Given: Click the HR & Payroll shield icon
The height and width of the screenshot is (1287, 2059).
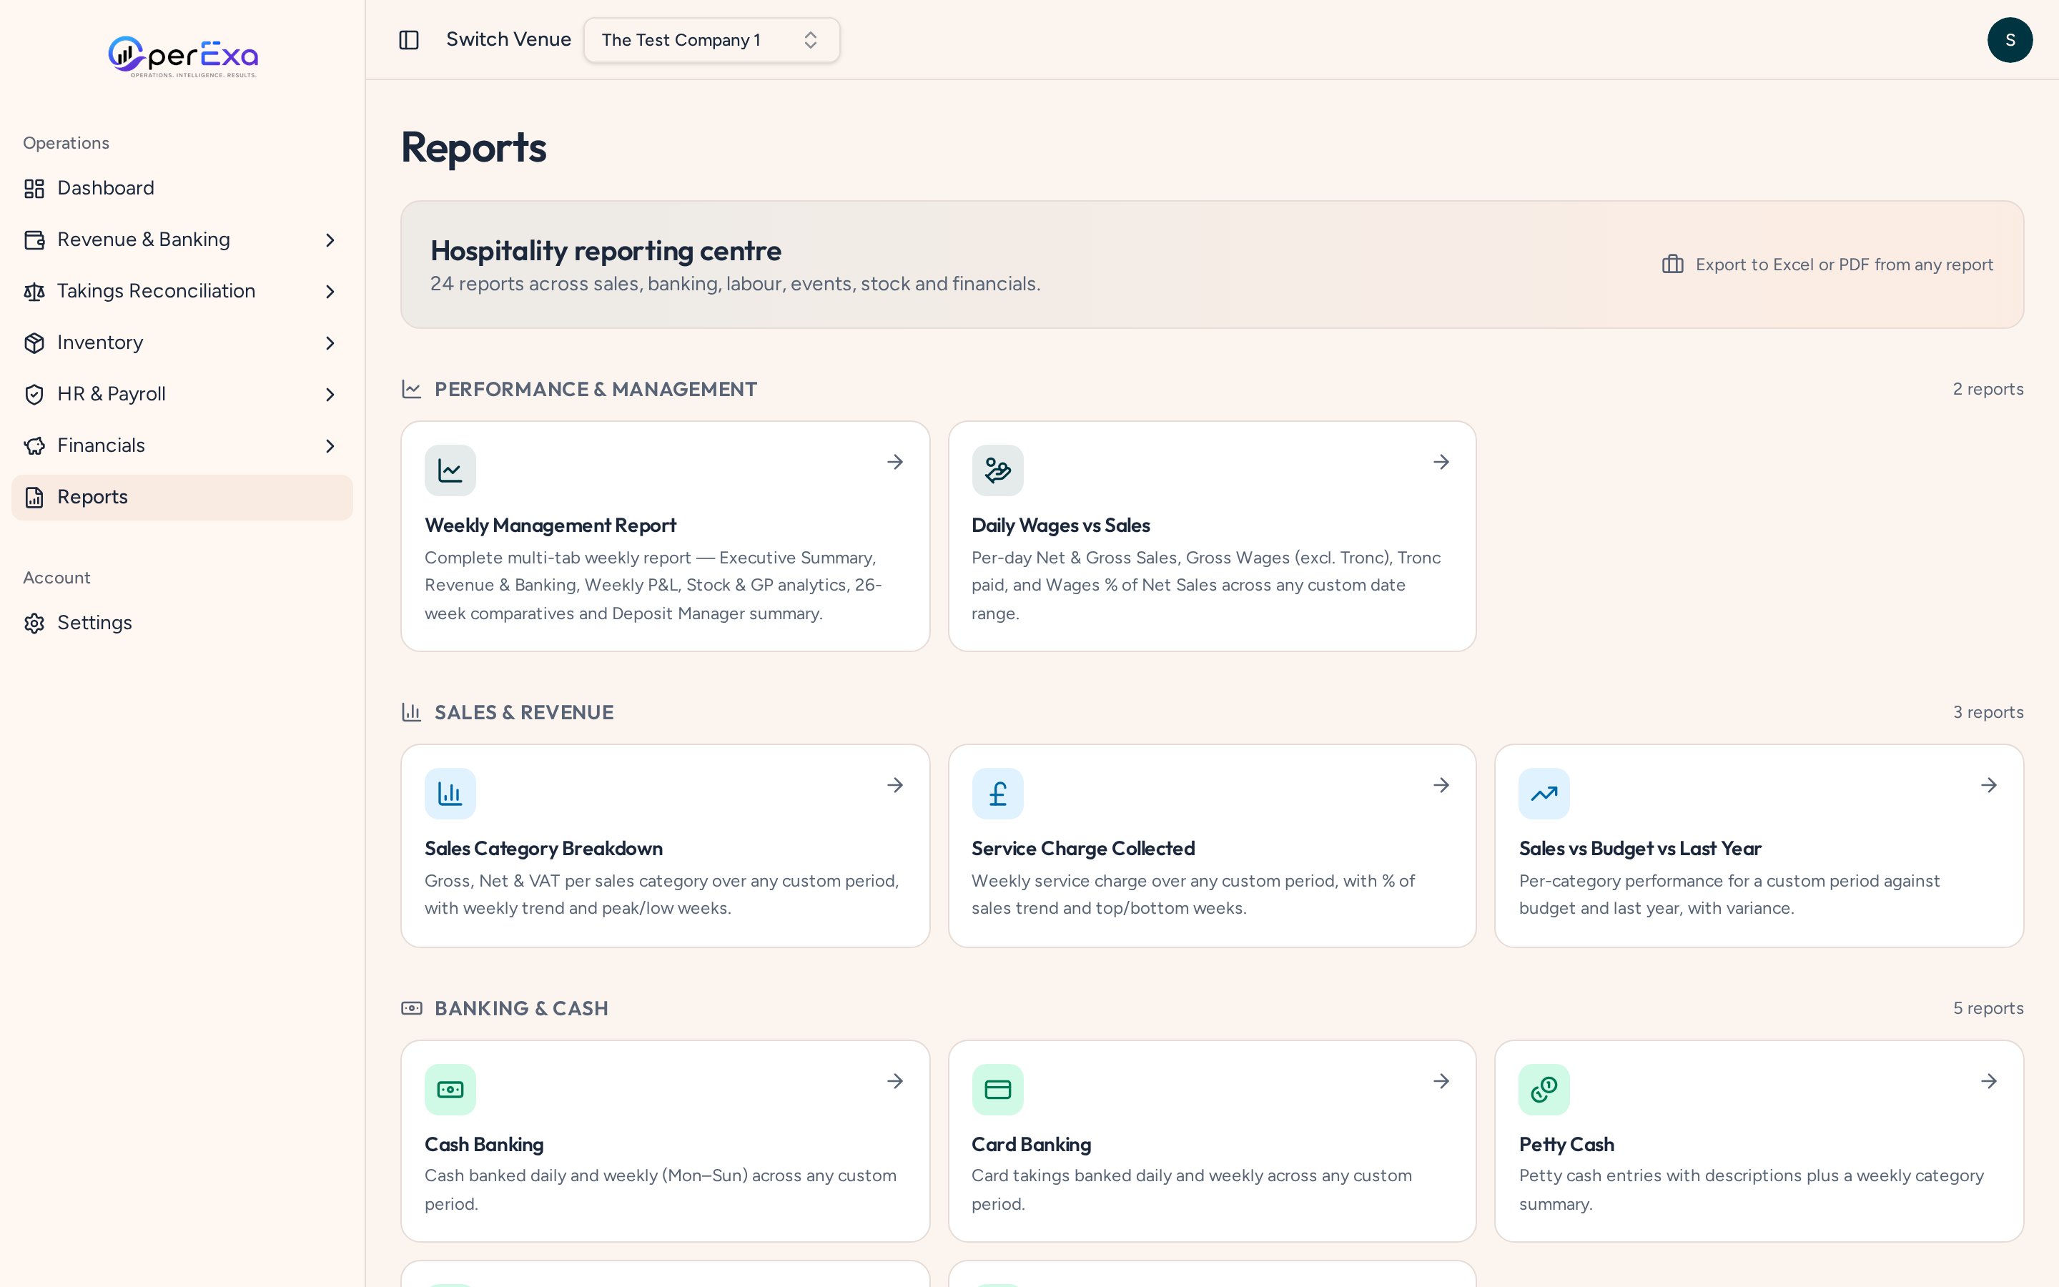Looking at the screenshot, I should [34, 394].
